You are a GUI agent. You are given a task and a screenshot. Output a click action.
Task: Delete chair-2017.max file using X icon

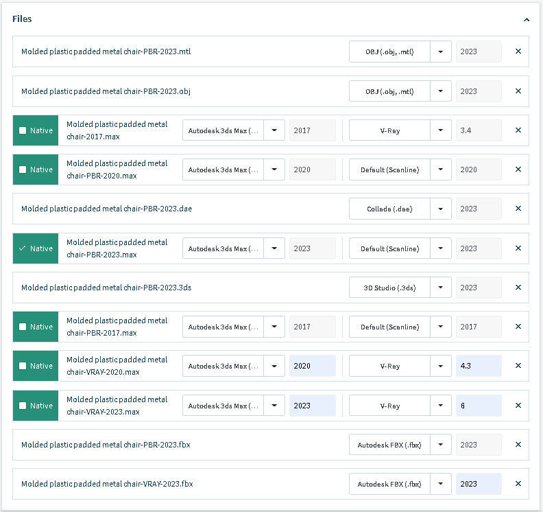click(x=518, y=130)
